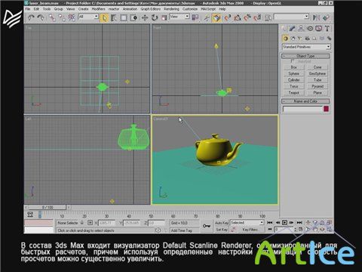Activate the Select and Move tool
Screen dimensions: 362x272
click(x=145, y=18)
